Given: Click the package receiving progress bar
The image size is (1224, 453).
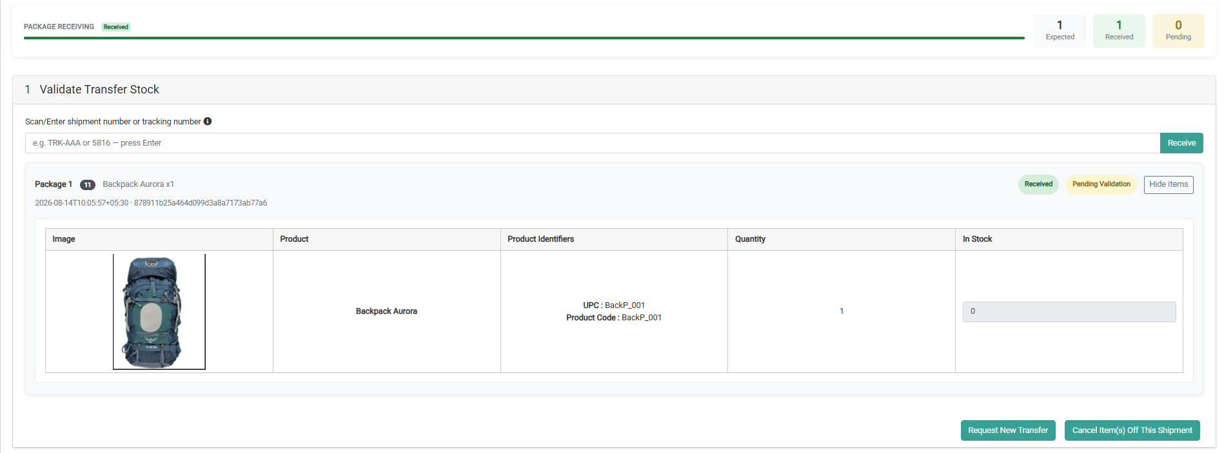Looking at the screenshot, I should click(524, 38).
